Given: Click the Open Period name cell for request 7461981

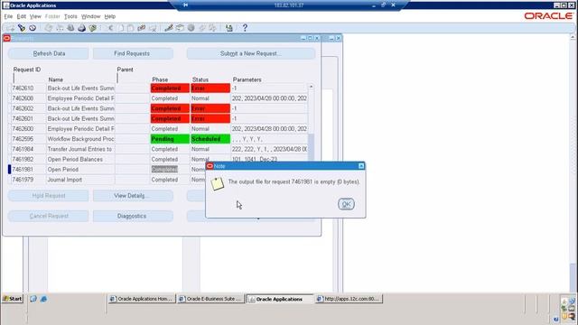Looking at the screenshot, I should [80, 170].
